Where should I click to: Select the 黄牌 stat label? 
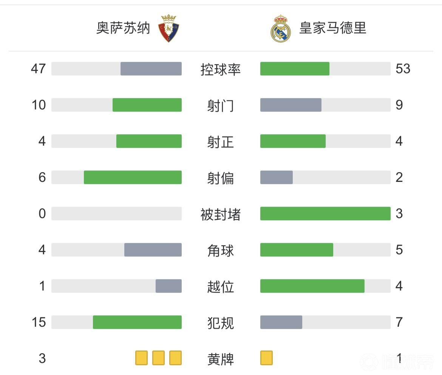(221, 359)
